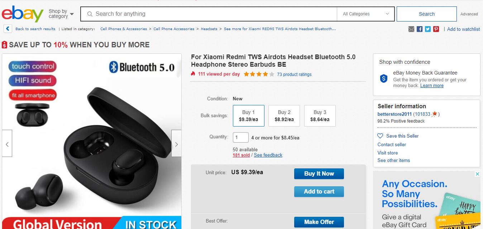Screen dimensions: 483x229
Task: Share the listing on Facebook
Action: 420,29
